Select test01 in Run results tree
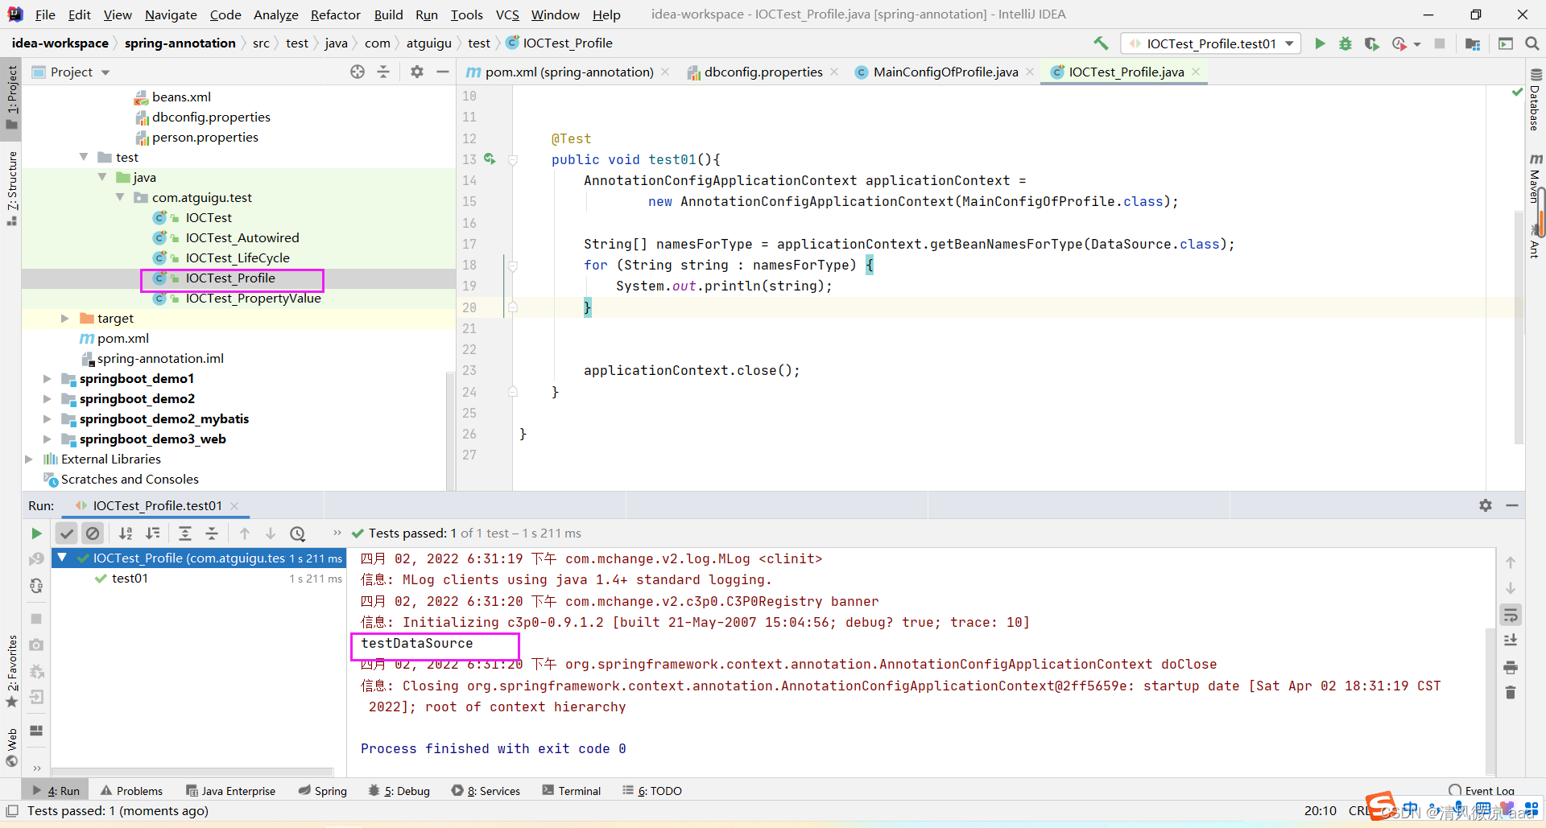Image resolution: width=1546 pixels, height=828 pixels. point(130,578)
